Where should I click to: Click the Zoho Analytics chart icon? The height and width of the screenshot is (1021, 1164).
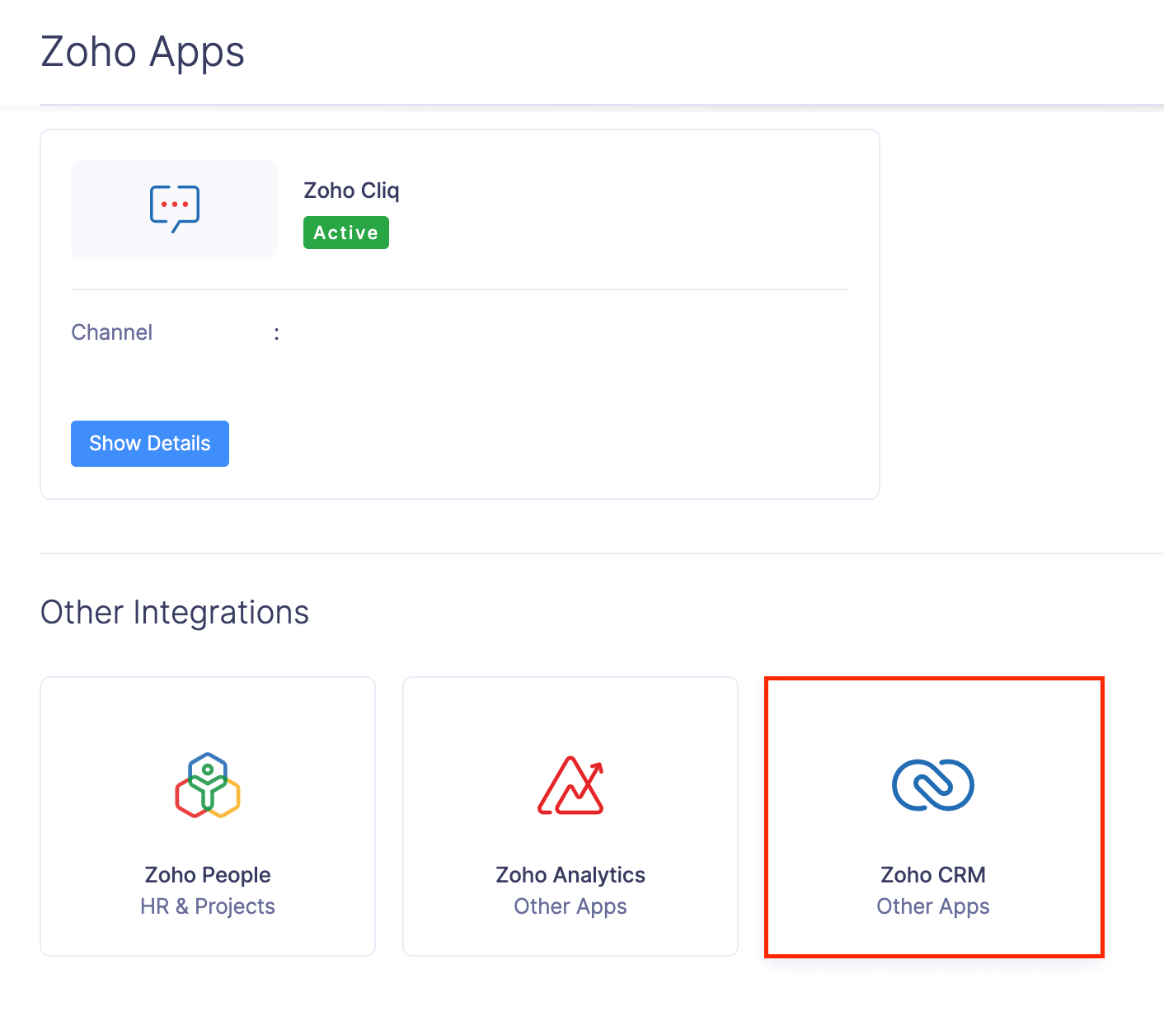pos(570,785)
